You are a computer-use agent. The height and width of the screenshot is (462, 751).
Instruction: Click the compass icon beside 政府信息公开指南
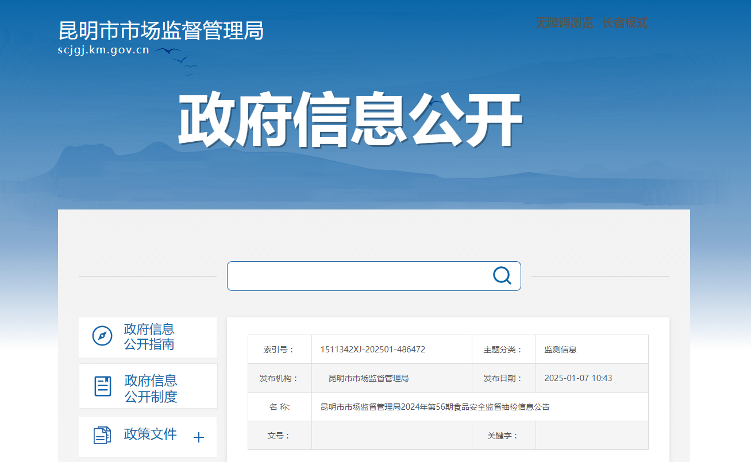[x=102, y=336]
